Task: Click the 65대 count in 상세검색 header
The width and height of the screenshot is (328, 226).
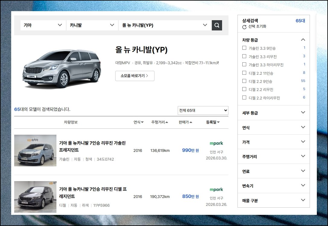Action: 300,21
